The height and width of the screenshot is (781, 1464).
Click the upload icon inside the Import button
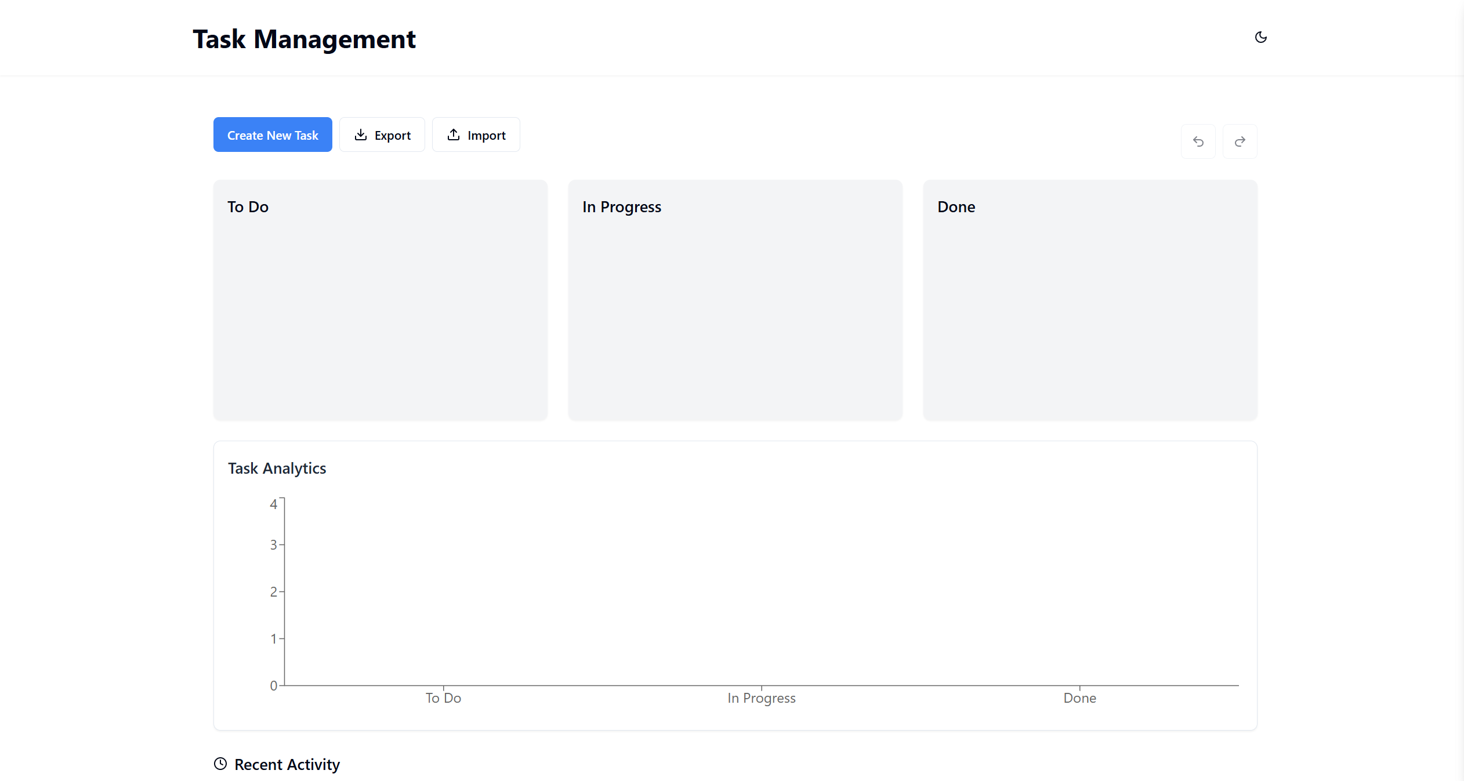pos(454,135)
